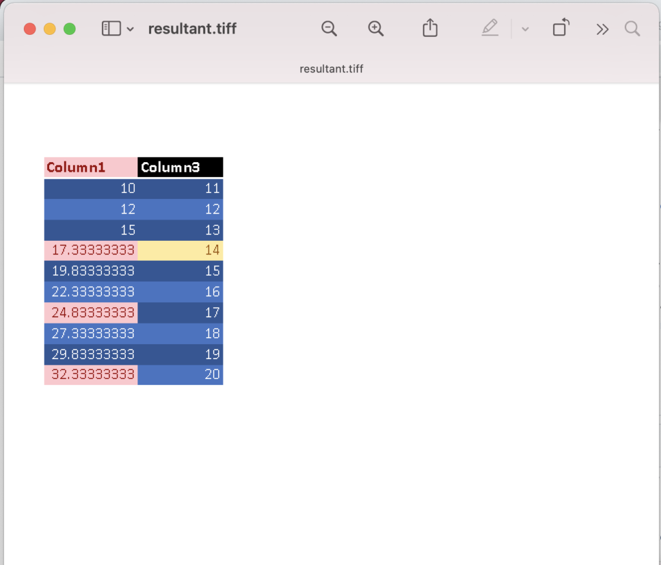Open the Share menu icon
This screenshot has width=661, height=565.
430,28
